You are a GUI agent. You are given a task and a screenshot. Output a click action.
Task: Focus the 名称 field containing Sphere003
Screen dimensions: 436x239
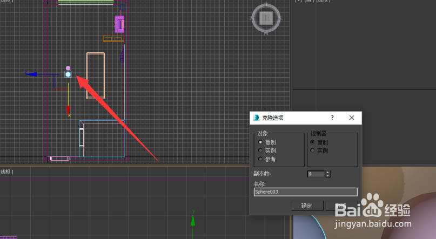tap(306, 192)
